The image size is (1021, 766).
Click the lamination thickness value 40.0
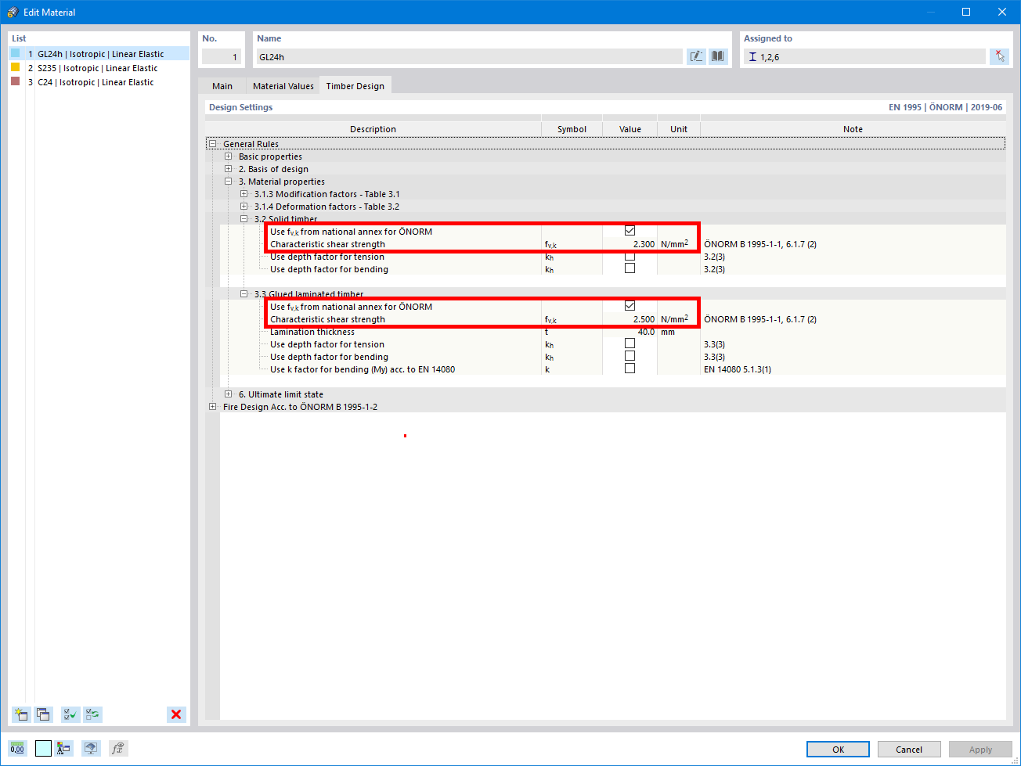[x=630, y=332]
